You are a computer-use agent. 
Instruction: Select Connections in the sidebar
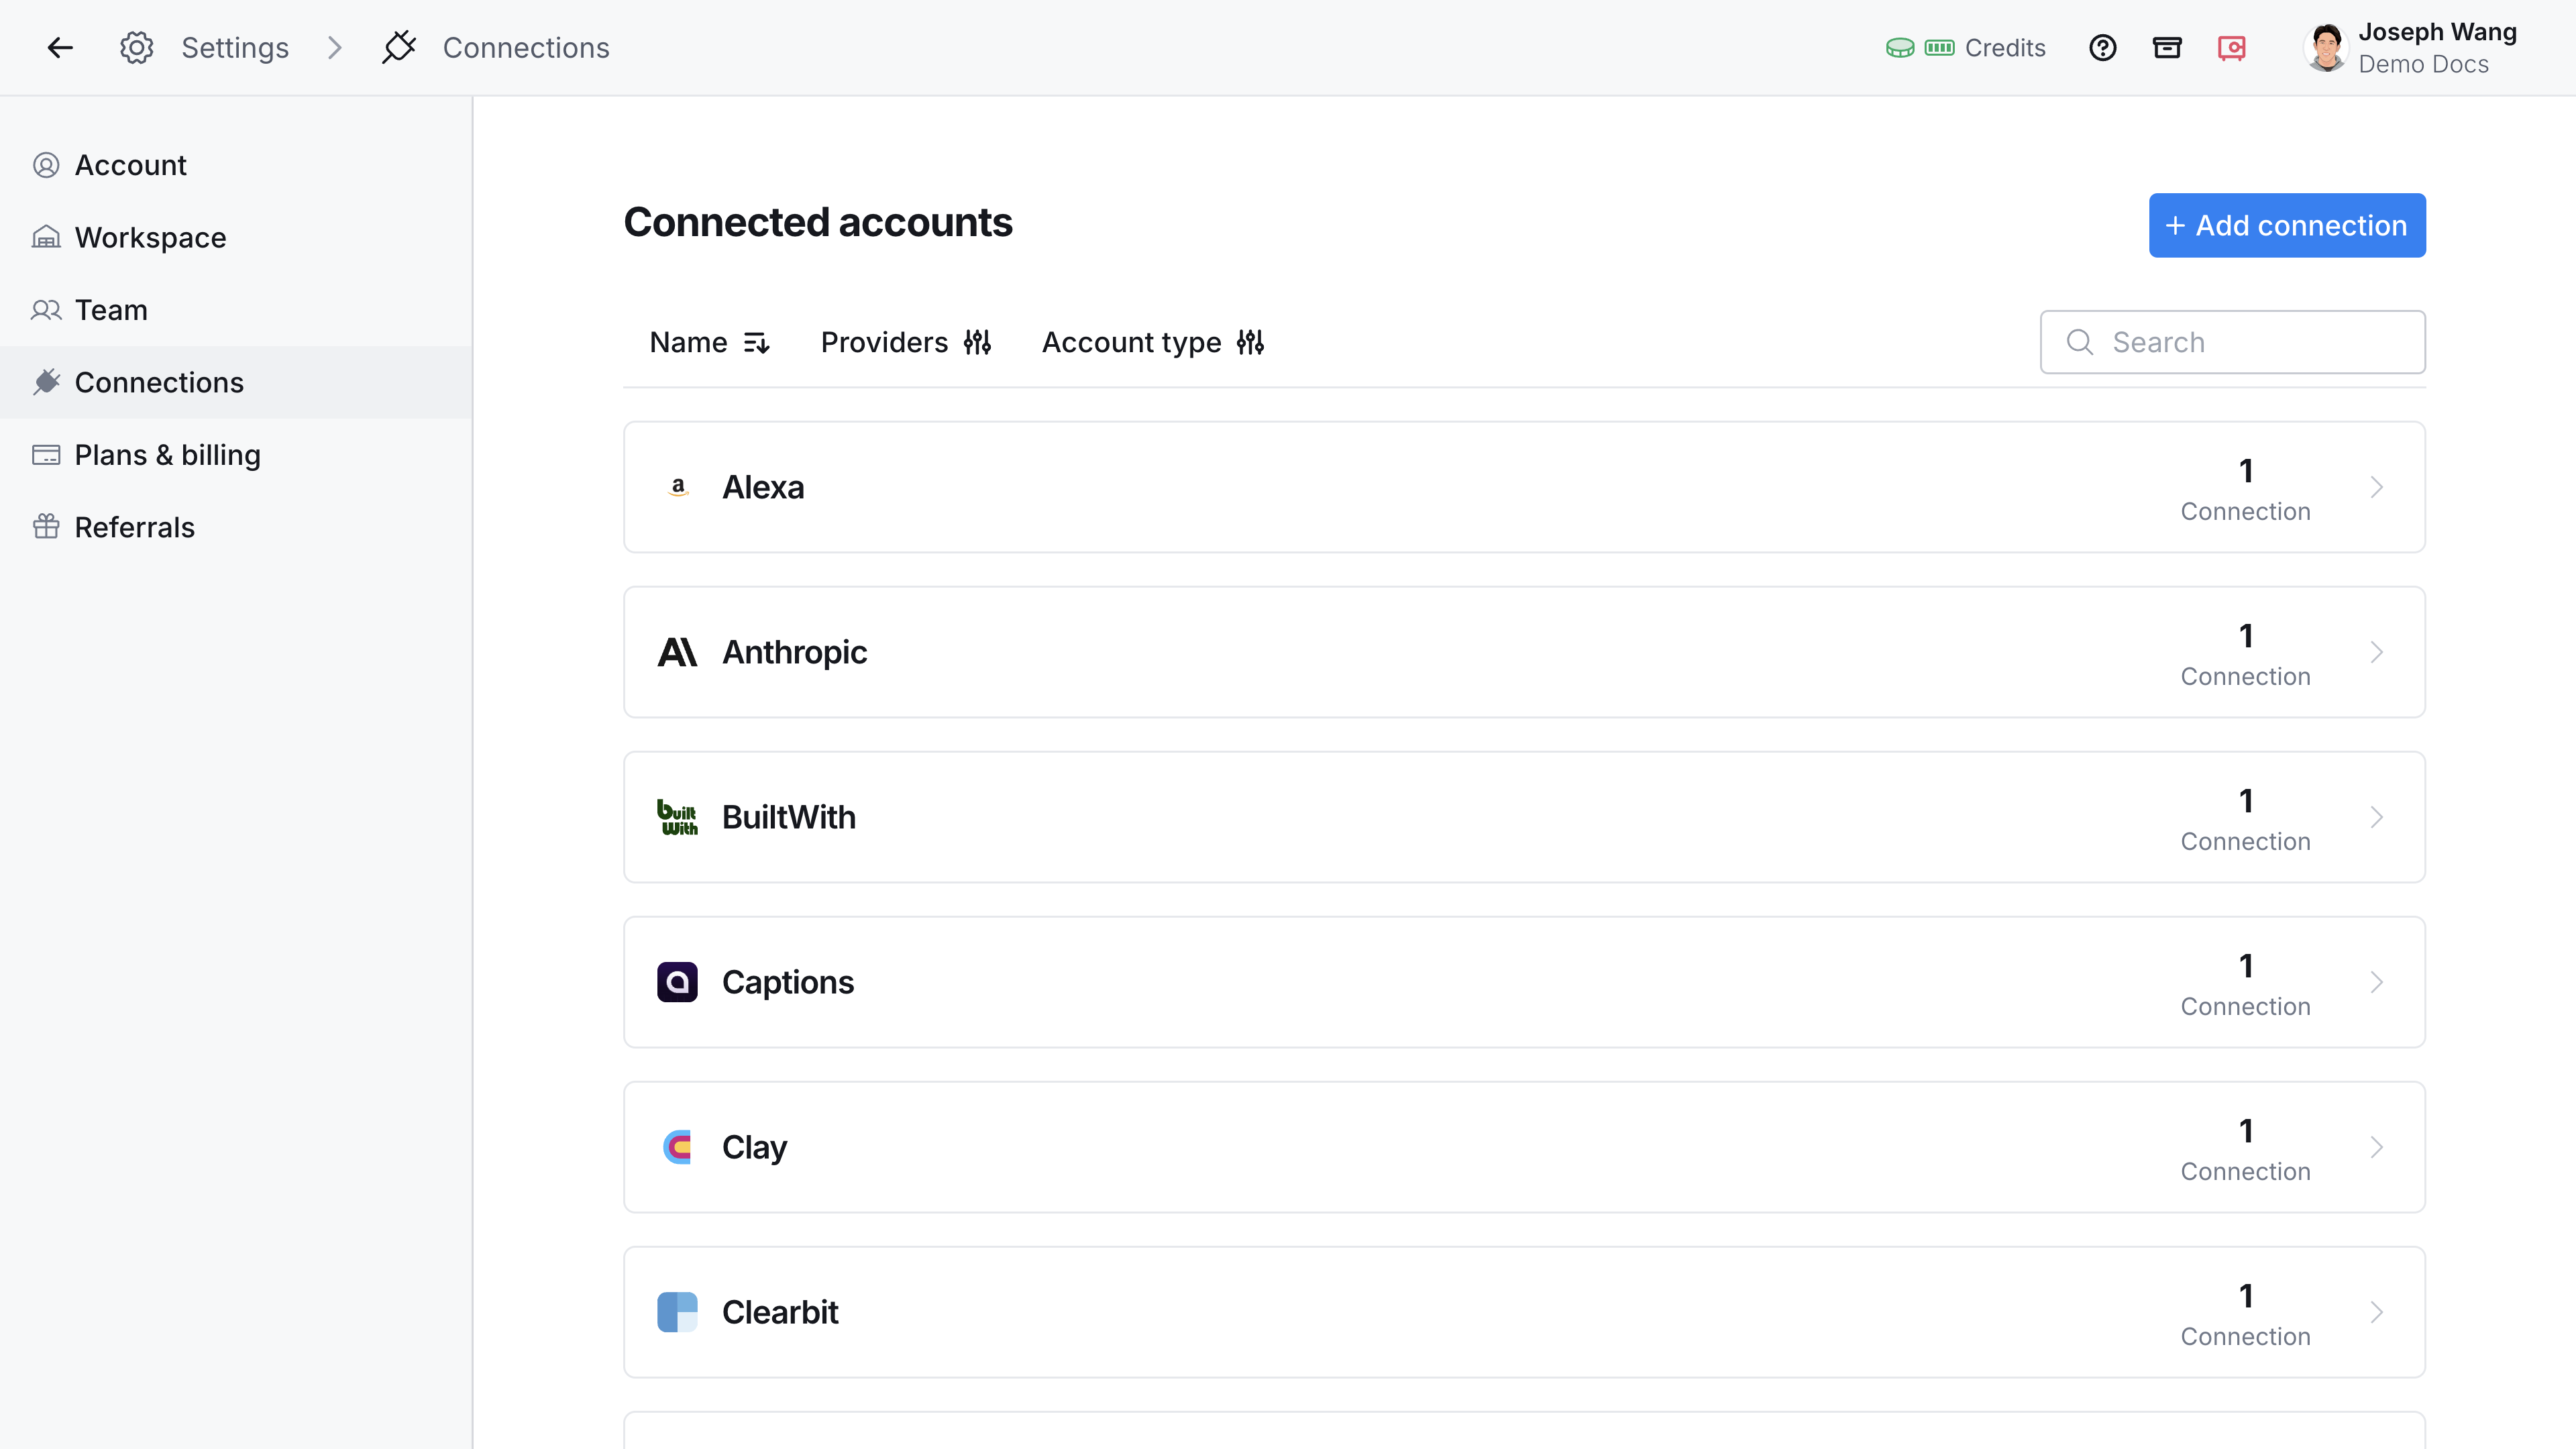236,382
